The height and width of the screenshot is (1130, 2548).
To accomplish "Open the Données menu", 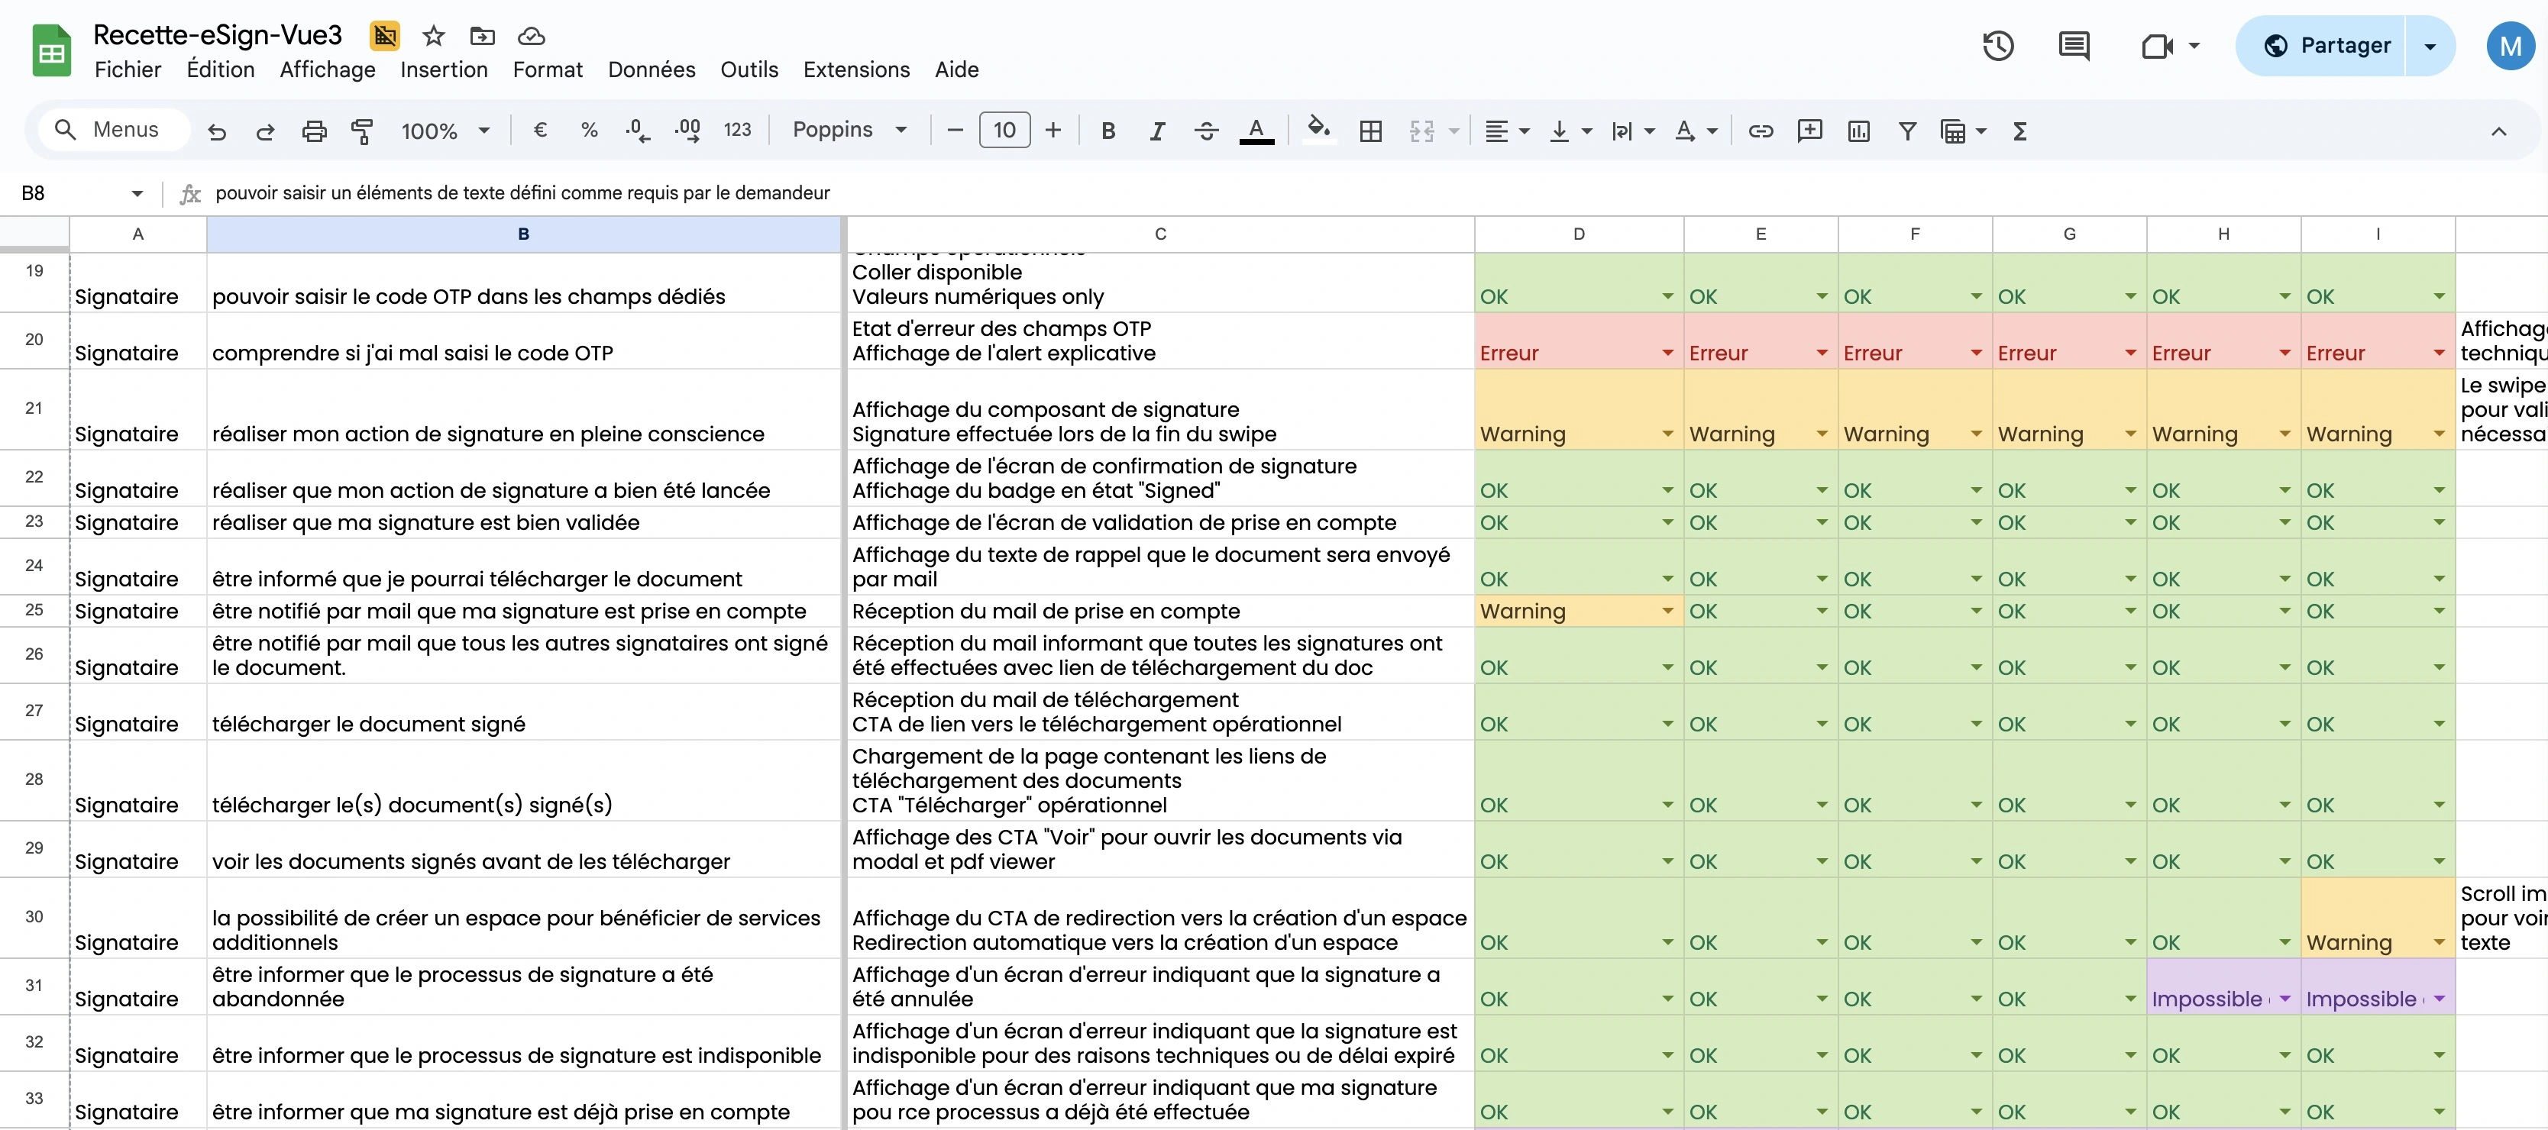I will pos(652,68).
